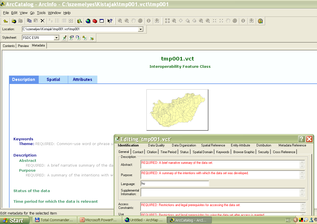Click the Copy icon in the toolbar
The image size is (317, 224).
29,21
